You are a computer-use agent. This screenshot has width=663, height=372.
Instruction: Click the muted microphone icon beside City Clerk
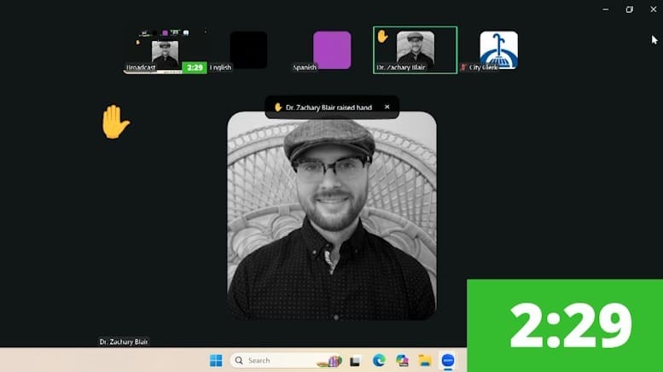tap(464, 67)
